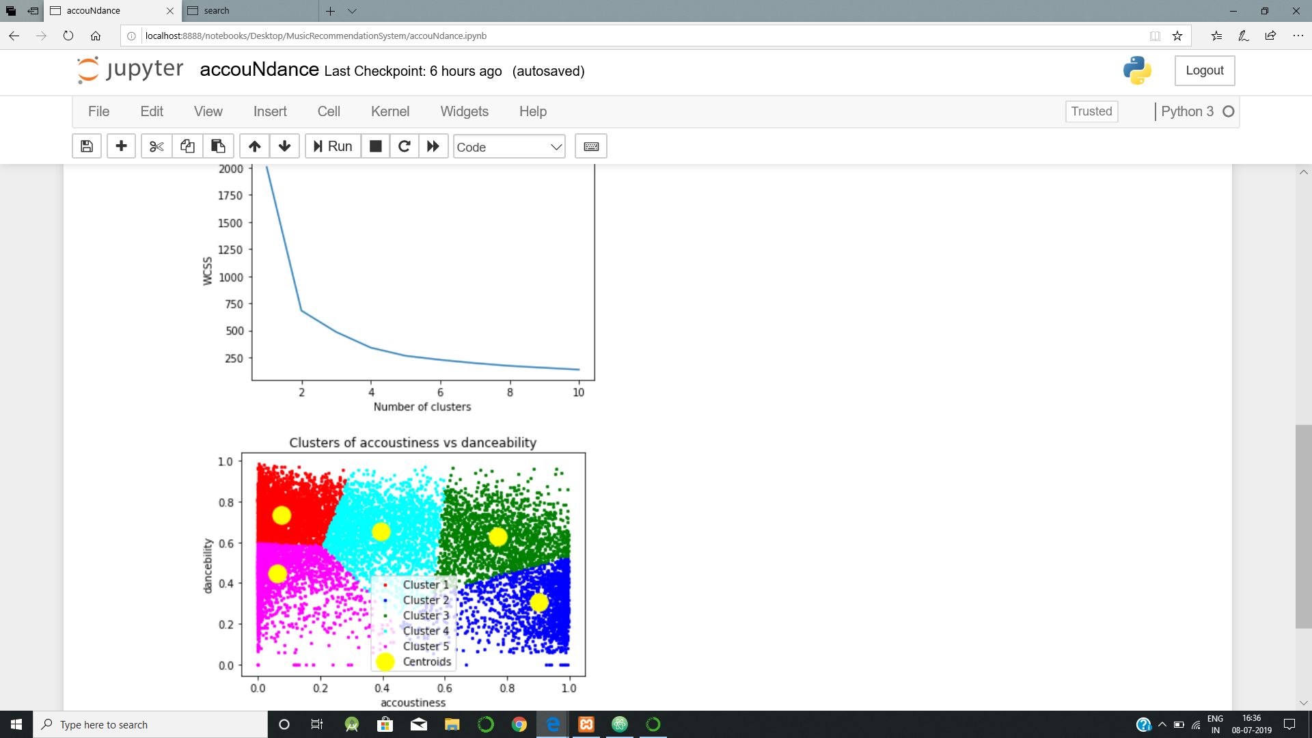Click the Logout button
The width and height of the screenshot is (1312, 738).
tap(1205, 70)
